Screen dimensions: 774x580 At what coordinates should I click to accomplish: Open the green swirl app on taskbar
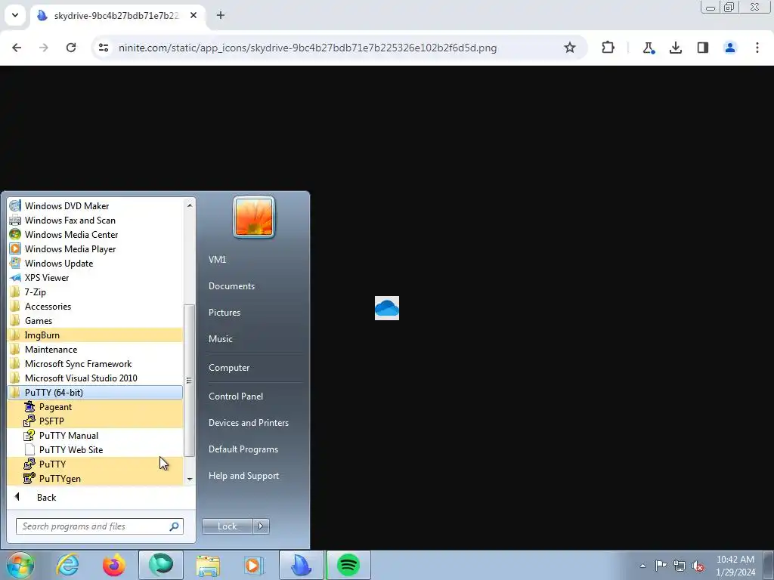point(161,565)
